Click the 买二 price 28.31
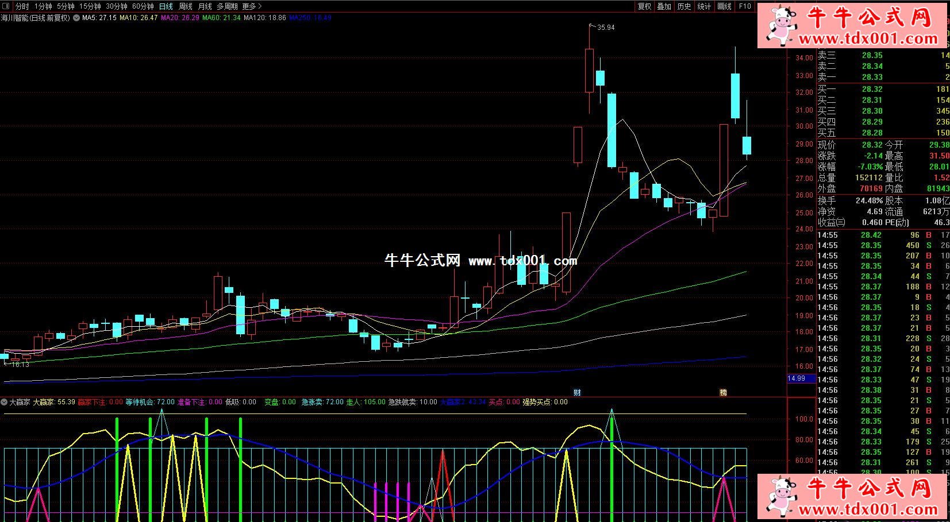 click(x=872, y=100)
